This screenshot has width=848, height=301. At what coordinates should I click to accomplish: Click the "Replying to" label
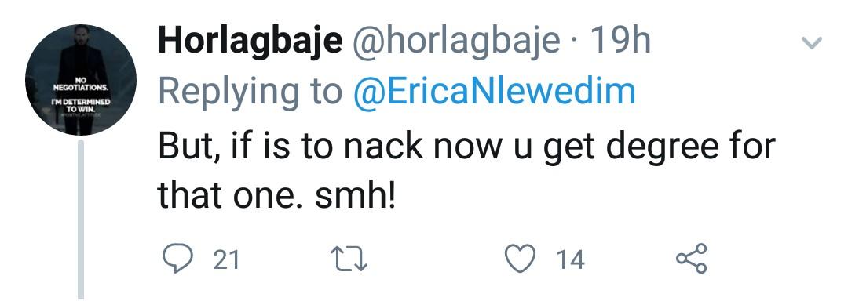(x=250, y=92)
